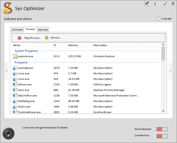
Task: Click the Microsoft Malware Protection description
Action: click(x=116, y=96)
